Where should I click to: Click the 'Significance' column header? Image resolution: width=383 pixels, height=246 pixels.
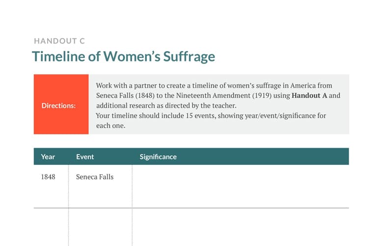point(158,156)
